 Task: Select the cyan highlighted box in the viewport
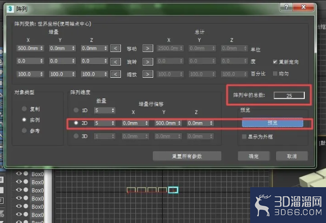[173, 190]
